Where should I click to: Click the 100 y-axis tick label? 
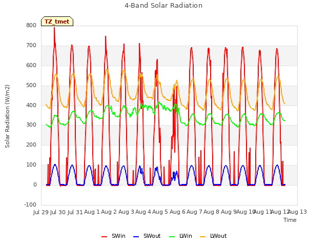point(31,165)
